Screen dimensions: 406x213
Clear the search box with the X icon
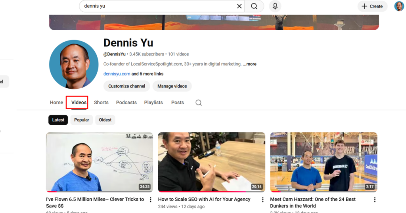239,6
